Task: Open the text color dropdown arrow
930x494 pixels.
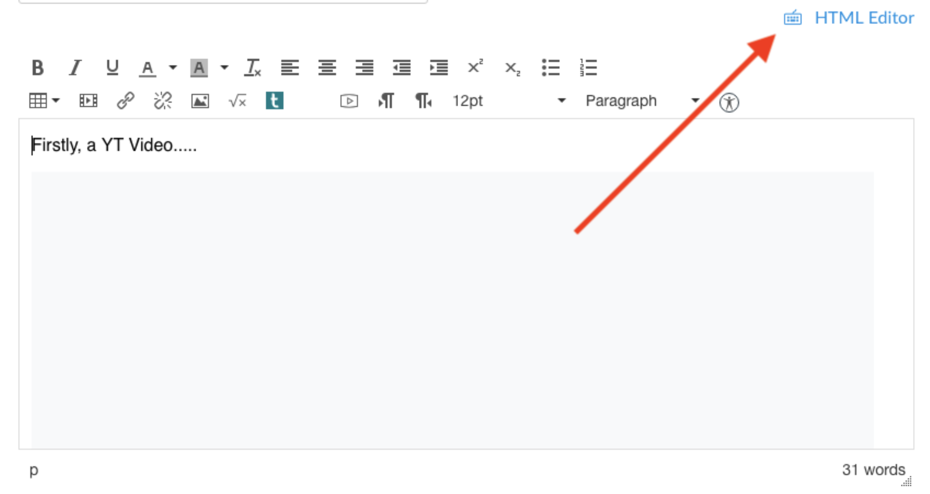Action: coord(173,68)
